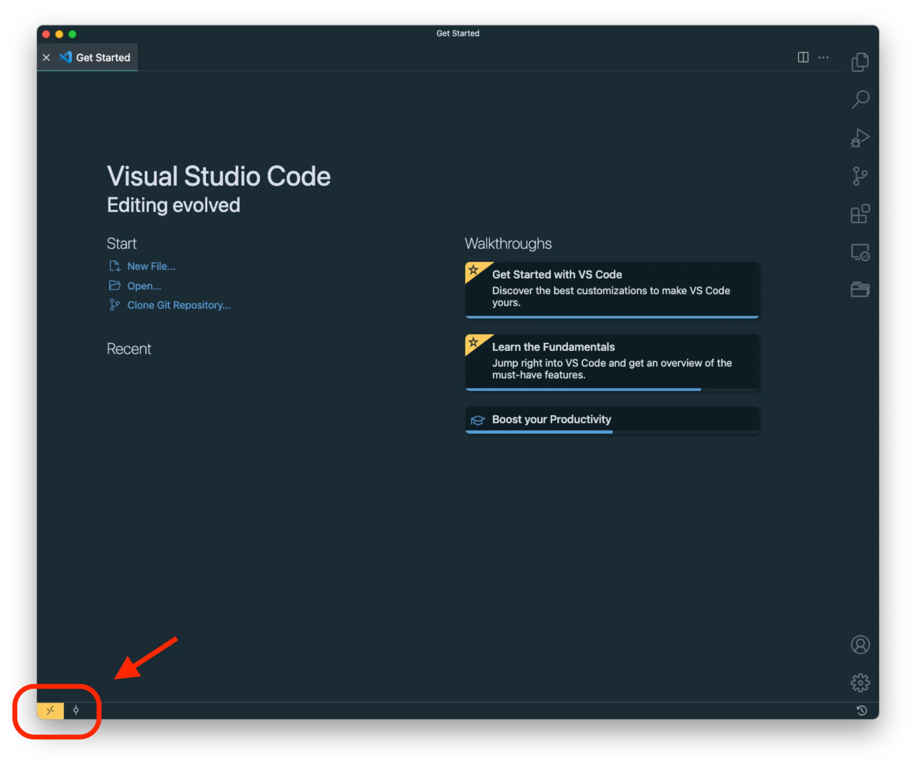Viewport: 916px width, 768px height.
Task: Click the star badge on Learn the Fundamentals
Action: click(x=474, y=342)
